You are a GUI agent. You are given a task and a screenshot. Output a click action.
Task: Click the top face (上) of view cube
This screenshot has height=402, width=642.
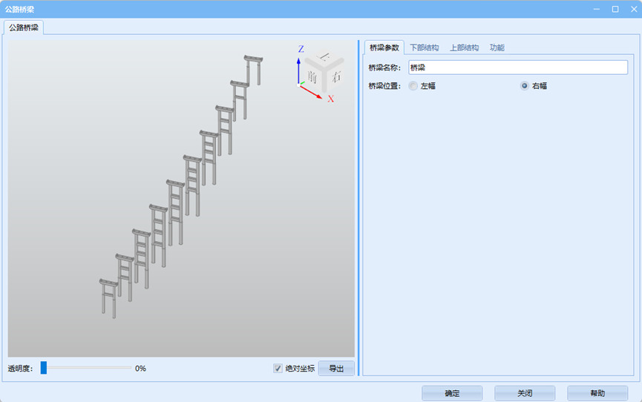(x=324, y=58)
